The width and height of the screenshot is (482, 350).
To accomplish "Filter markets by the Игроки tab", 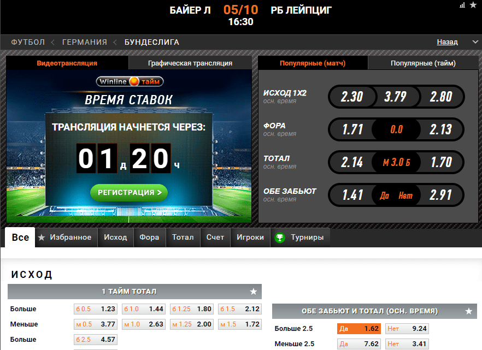I will [250, 238].
